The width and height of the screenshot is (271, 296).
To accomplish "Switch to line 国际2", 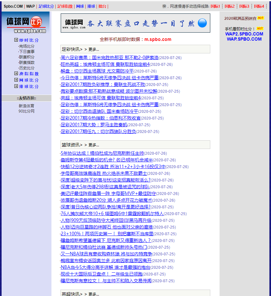I will pos(230,6).
